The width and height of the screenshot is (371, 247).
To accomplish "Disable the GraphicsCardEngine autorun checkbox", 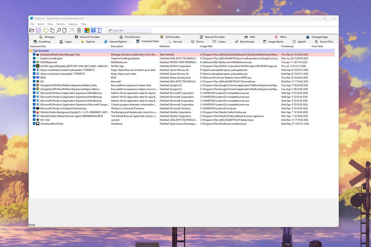I will 34,58.
